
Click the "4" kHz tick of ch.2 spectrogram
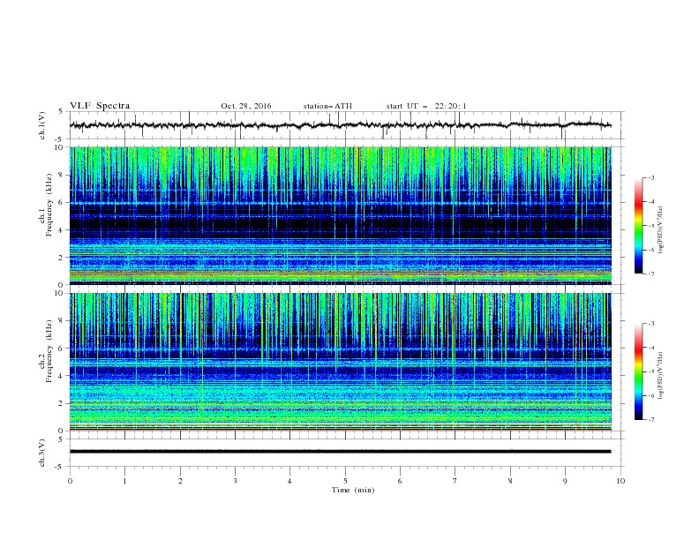pos(62,376)
